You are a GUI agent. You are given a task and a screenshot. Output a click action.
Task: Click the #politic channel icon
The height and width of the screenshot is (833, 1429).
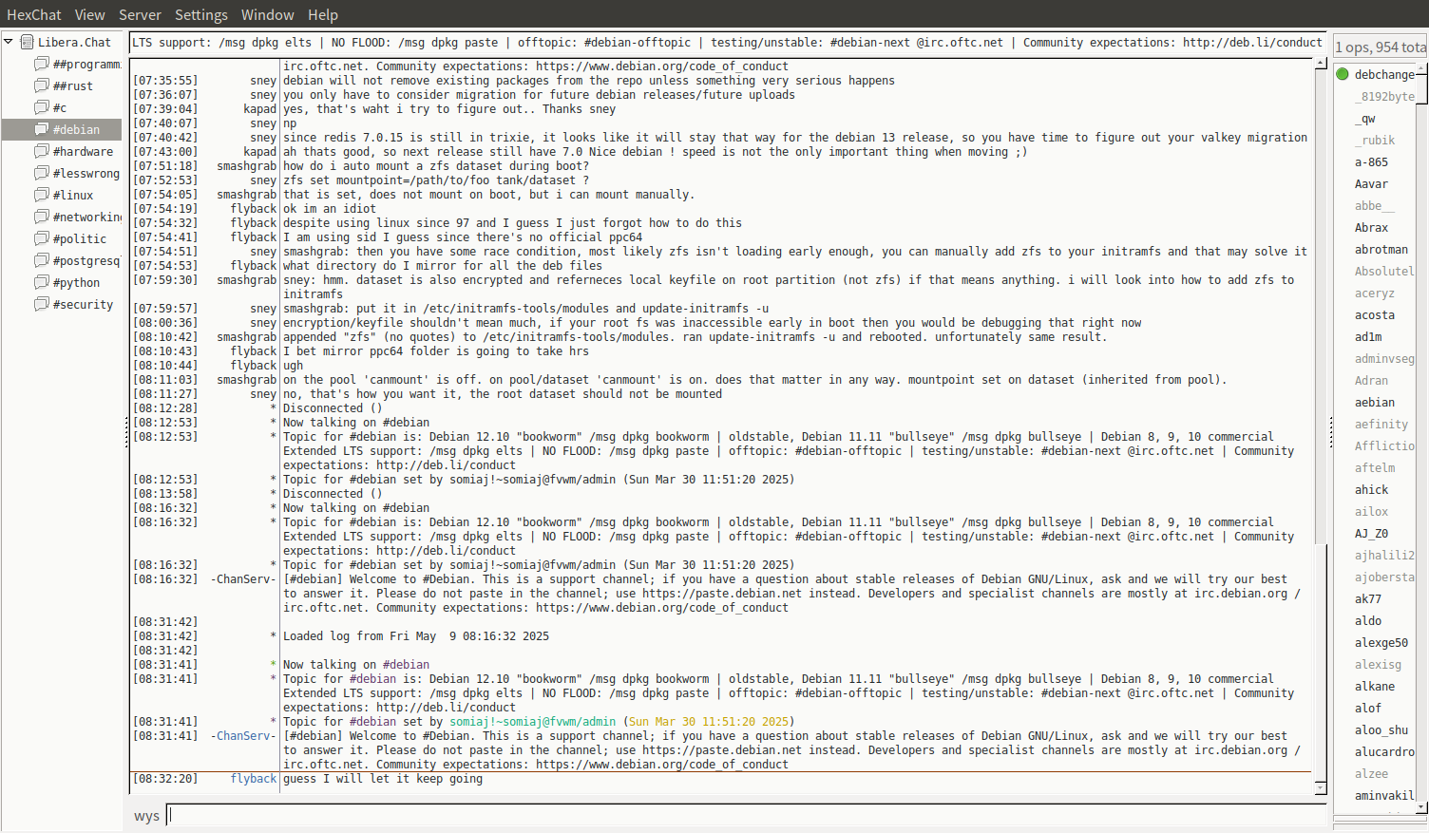42,238
